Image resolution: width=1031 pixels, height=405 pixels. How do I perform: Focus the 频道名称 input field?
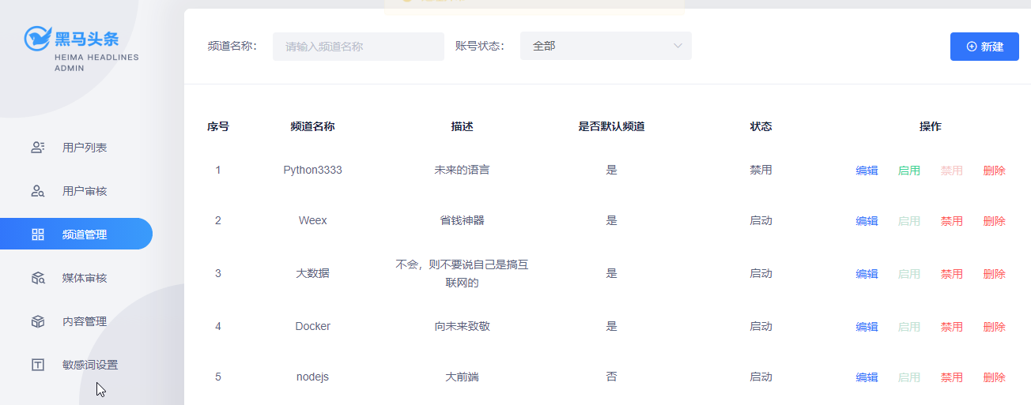click(x=358, y=47)
